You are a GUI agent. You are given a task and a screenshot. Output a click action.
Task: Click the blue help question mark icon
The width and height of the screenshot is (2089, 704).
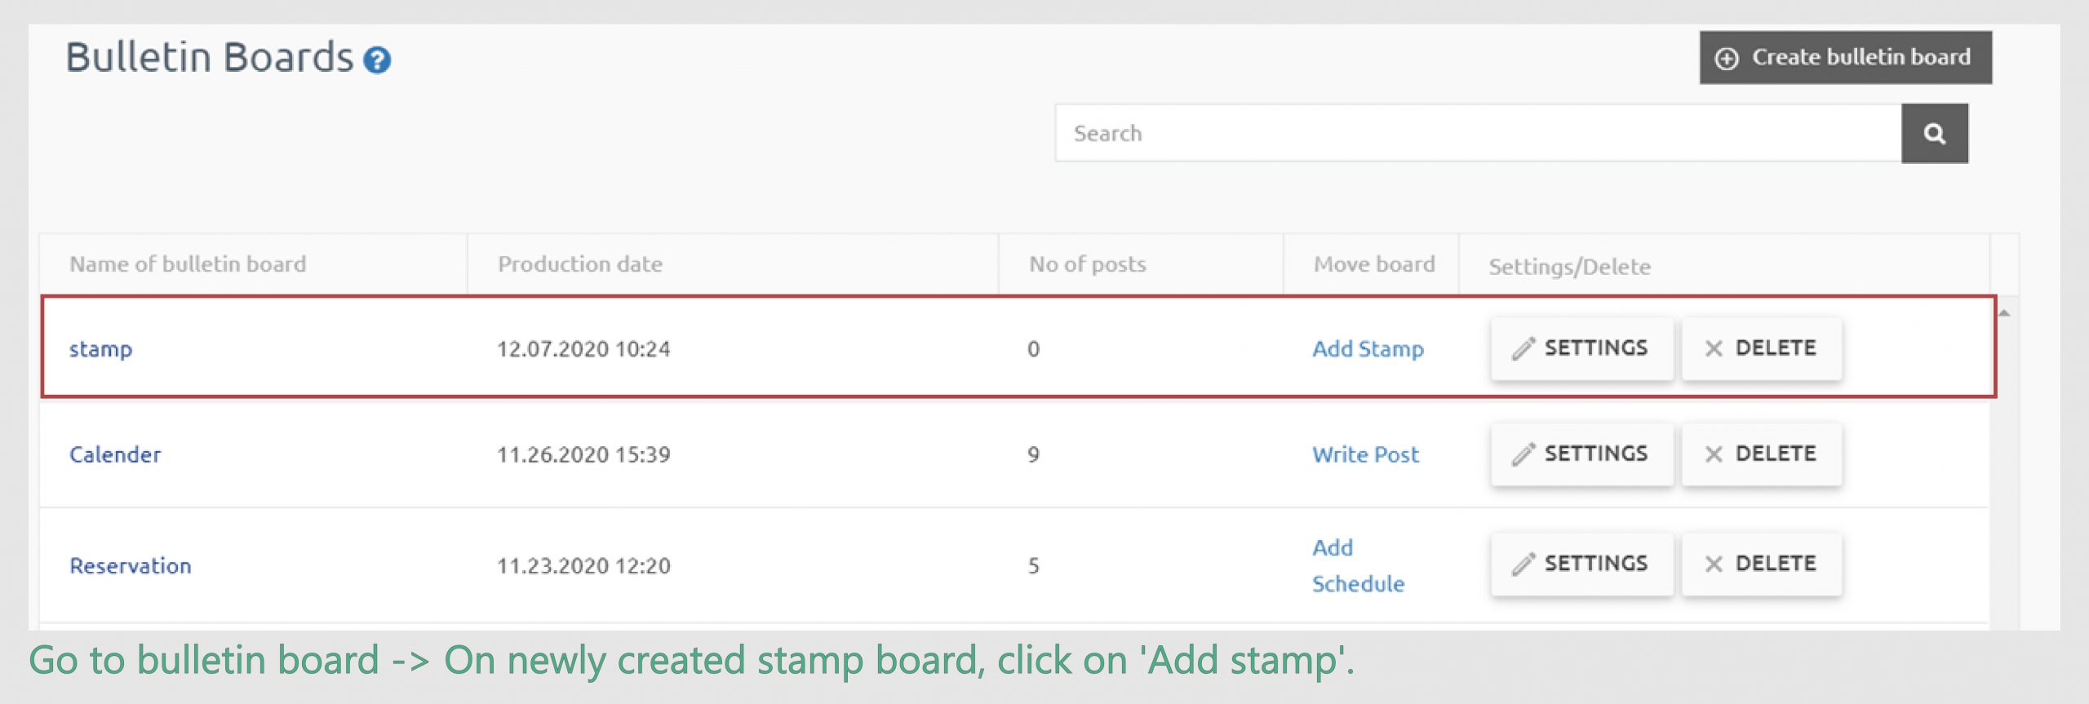[377, 60]
